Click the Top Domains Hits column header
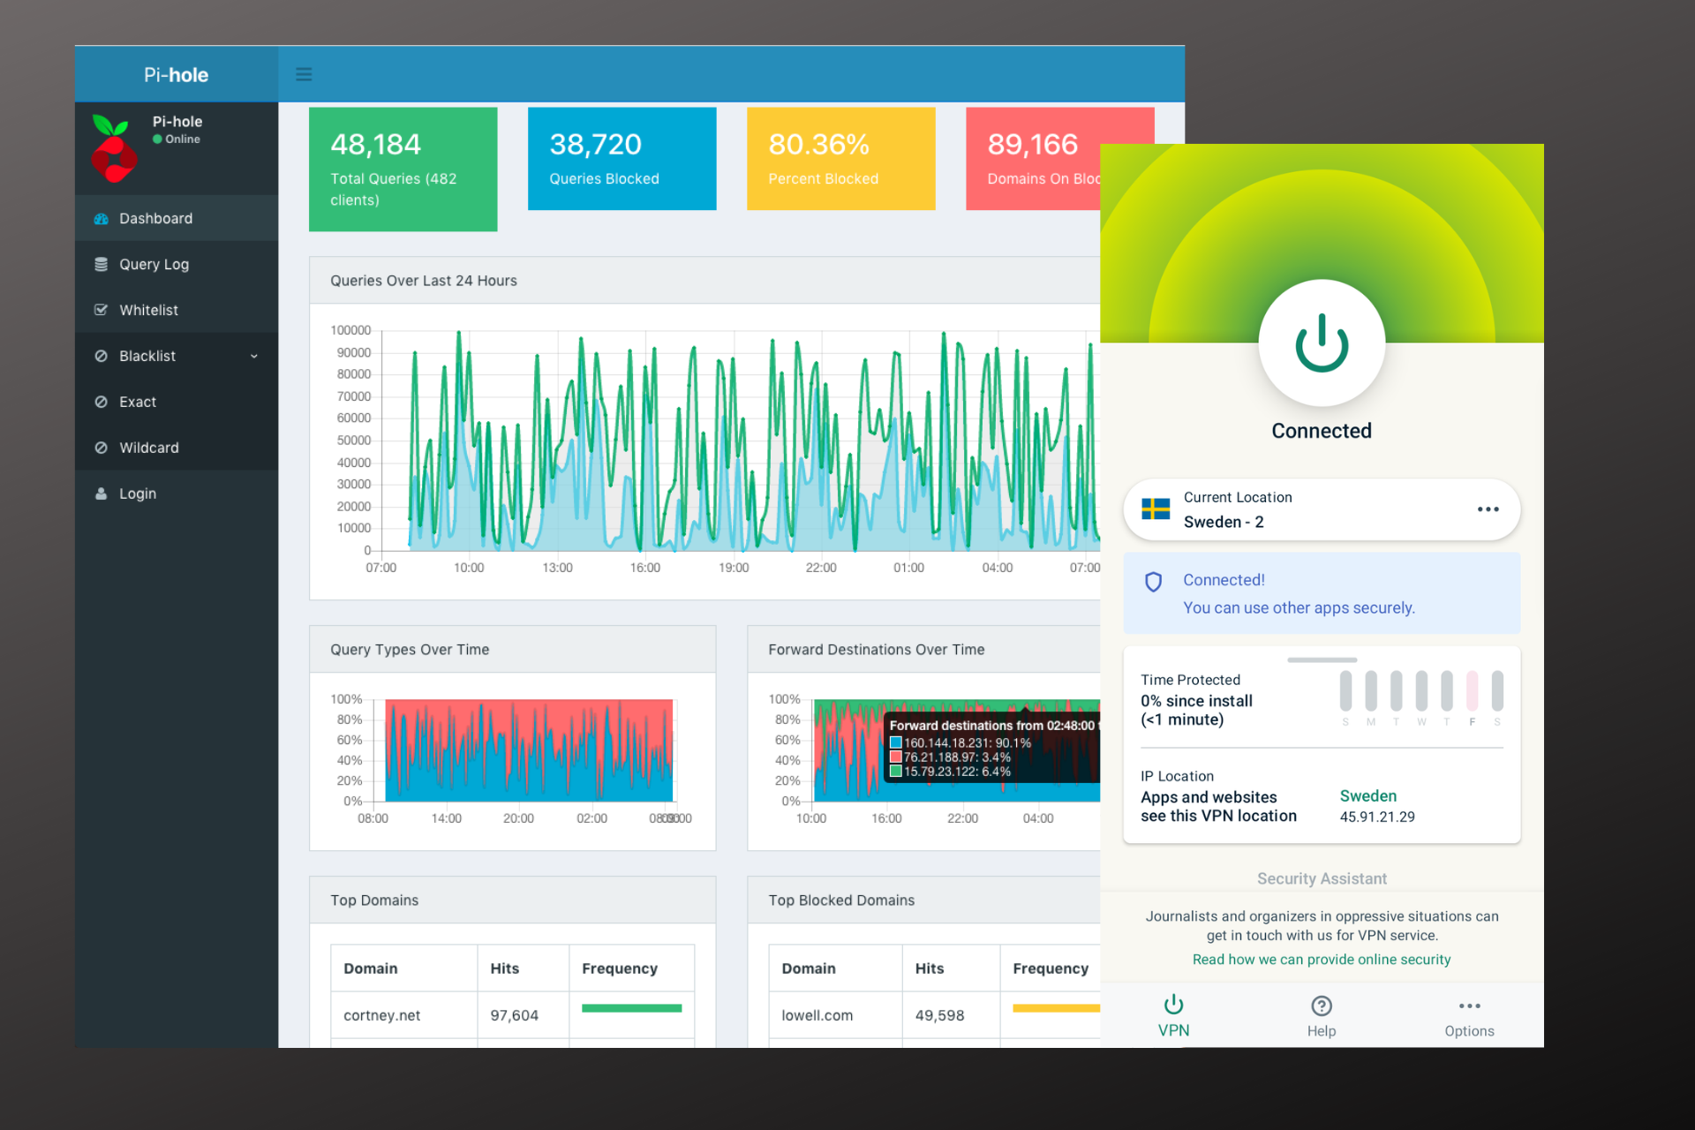 (x=524, y=968)
